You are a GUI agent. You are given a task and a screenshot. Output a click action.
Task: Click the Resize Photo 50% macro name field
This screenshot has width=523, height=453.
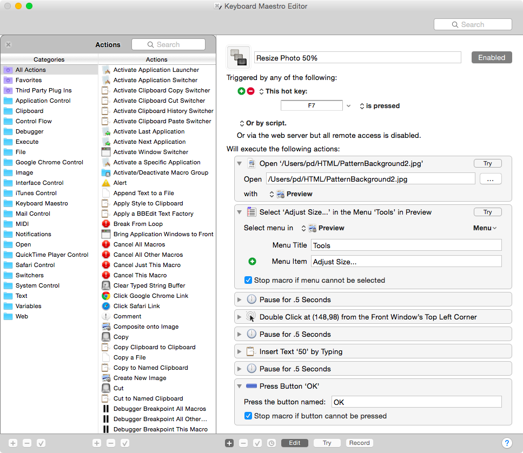click(x=358, y=58)
